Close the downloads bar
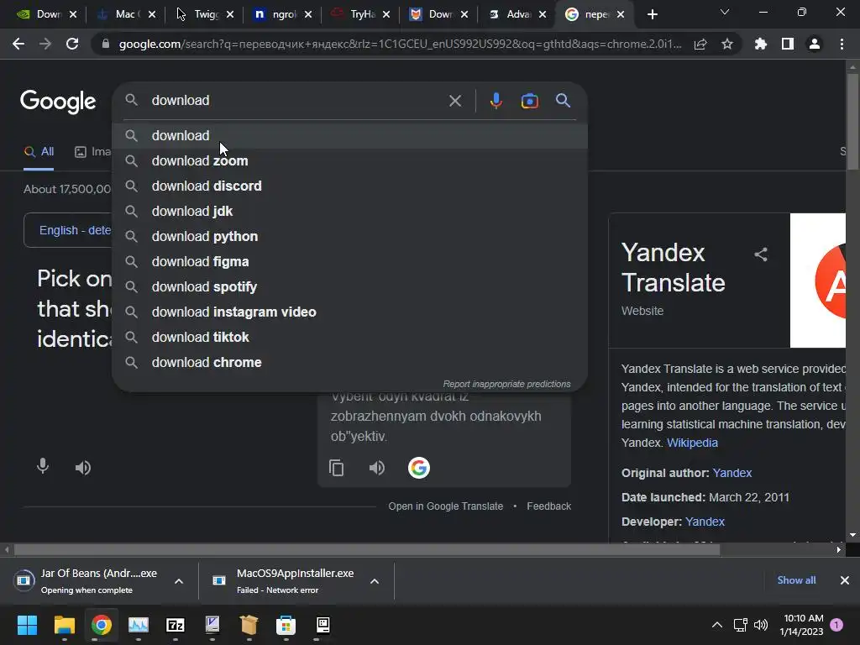This screenshot has height=645, width=860. click(x=845, y=580)
